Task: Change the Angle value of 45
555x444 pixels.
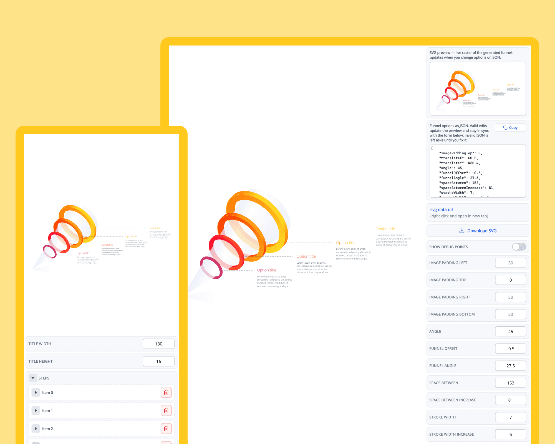Action: (511, 331)
